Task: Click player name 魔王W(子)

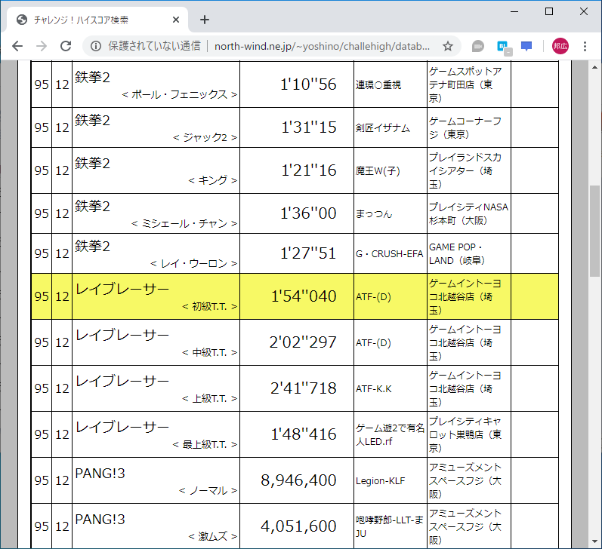Action: [x=378, y=170]
